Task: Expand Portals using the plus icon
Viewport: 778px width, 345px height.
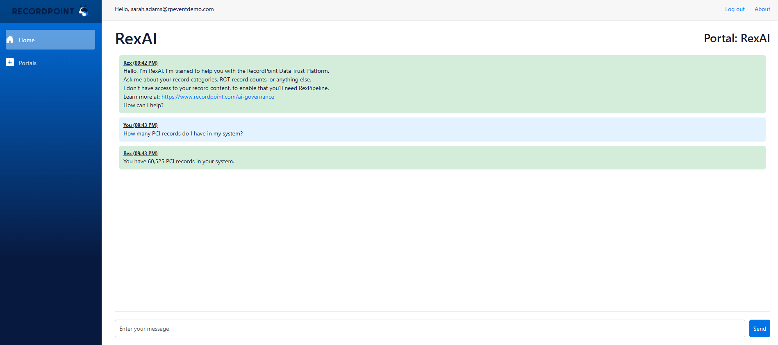Action: pyautogui.click(x=10, y=62)
